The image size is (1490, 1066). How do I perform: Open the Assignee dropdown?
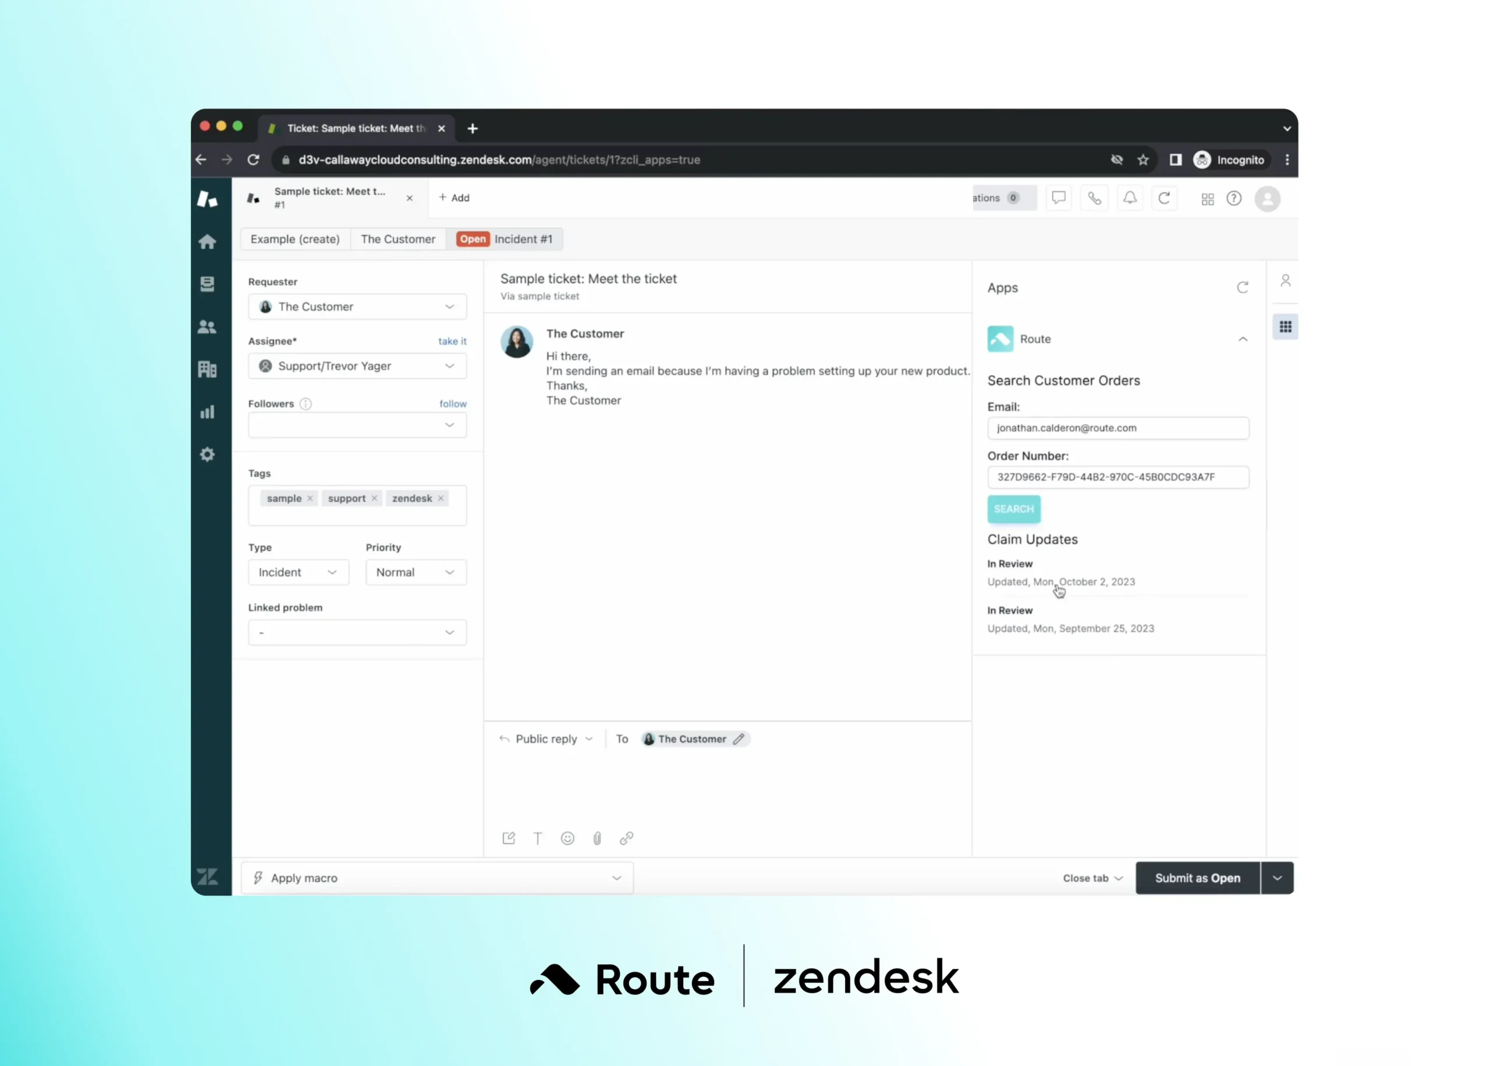pyautogui.click(x=358, y=365)
